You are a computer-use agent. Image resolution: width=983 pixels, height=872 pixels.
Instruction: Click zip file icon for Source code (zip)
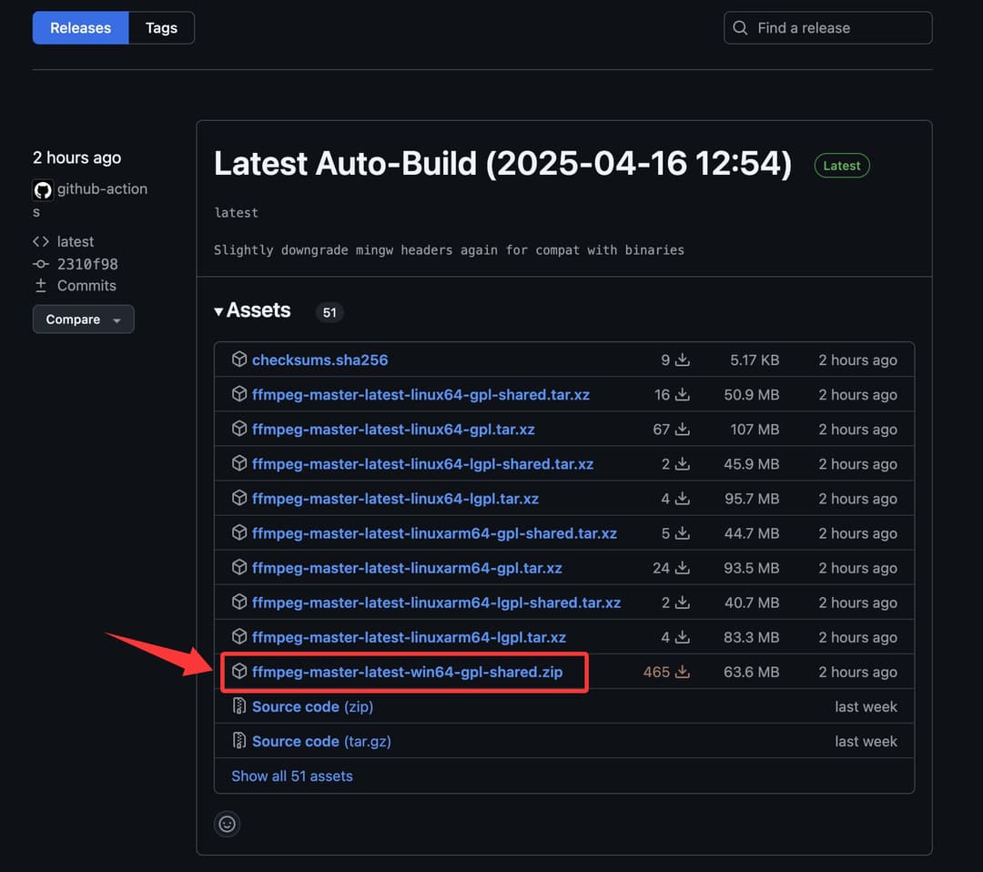tap(239, 705)
